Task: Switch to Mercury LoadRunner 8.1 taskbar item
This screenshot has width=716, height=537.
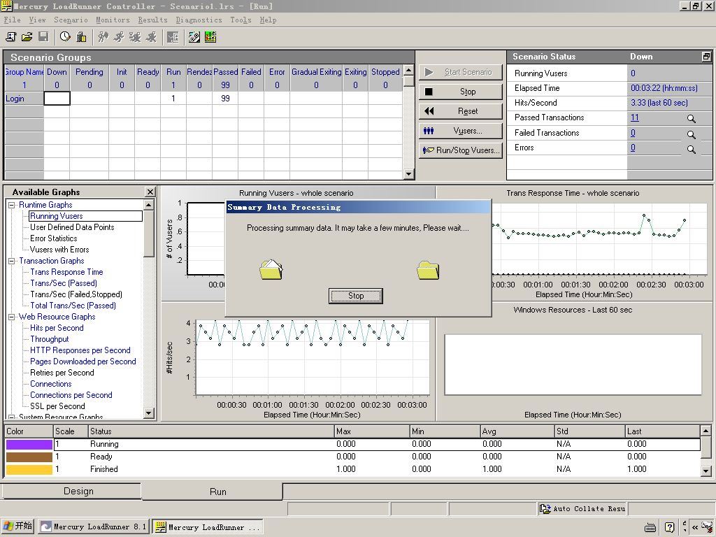Action: [x=93, y=527]
